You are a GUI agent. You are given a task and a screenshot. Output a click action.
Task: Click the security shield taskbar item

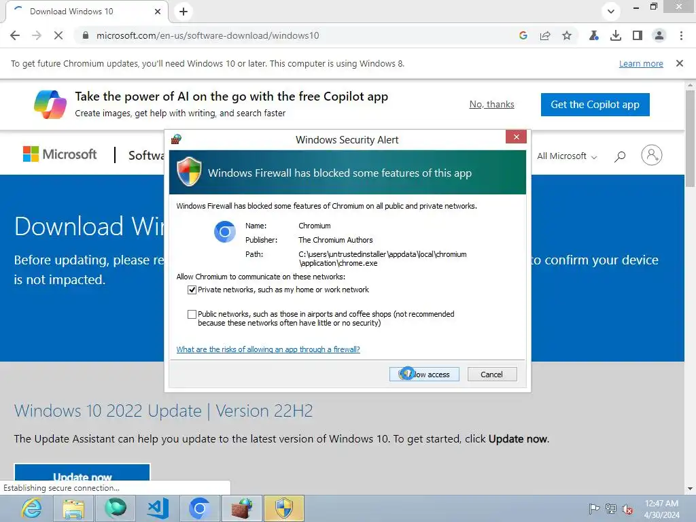click(x=283, y=508)
